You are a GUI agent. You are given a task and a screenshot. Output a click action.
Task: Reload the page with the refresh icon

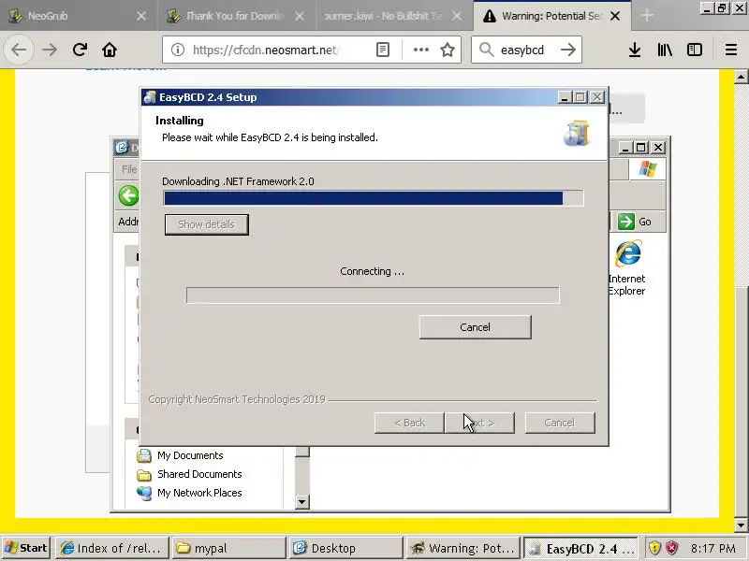tap(80, 50)
